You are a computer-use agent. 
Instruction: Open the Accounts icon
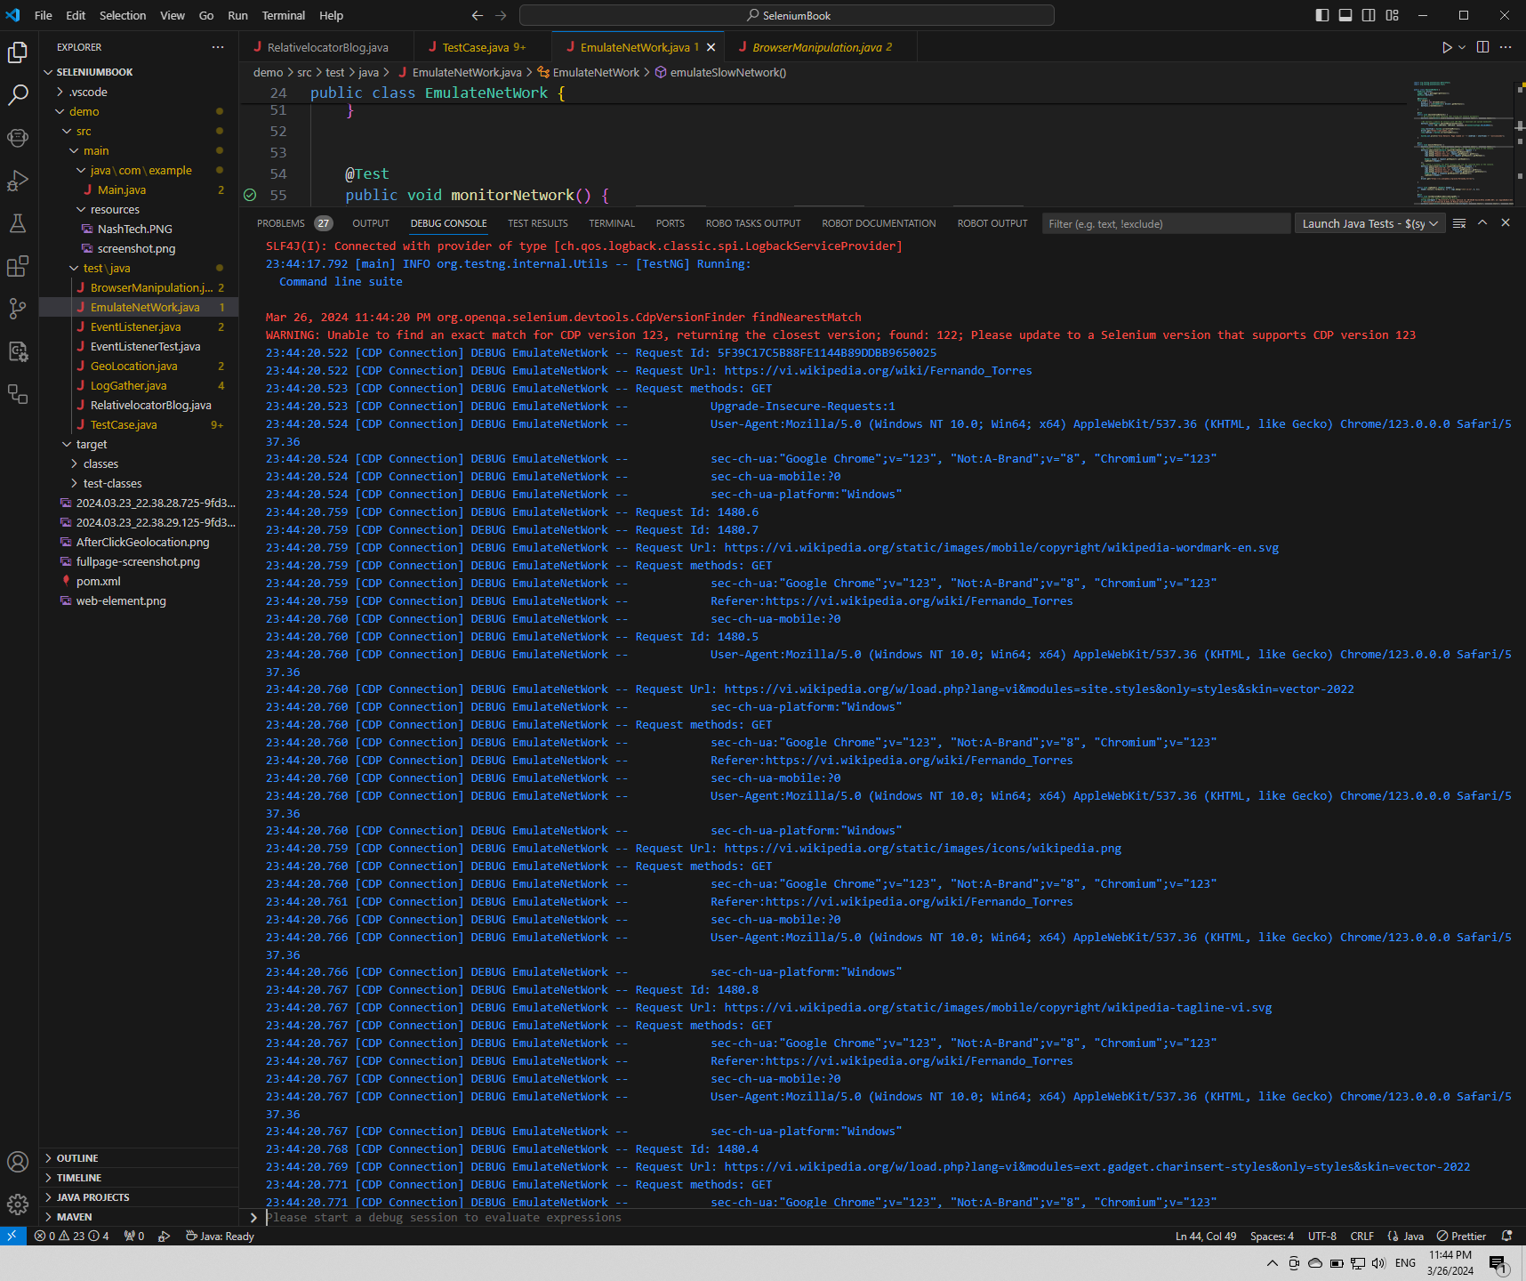pos(18,1162)
